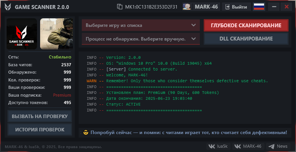Viewport: 296px width, 152px height.
Task: Click ВЫЗВАТЬ НА ПРОВЕРКУ button
Action: (x=40, y=116)
